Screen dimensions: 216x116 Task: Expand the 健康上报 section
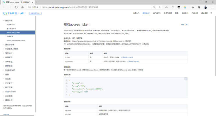[4, 100]
